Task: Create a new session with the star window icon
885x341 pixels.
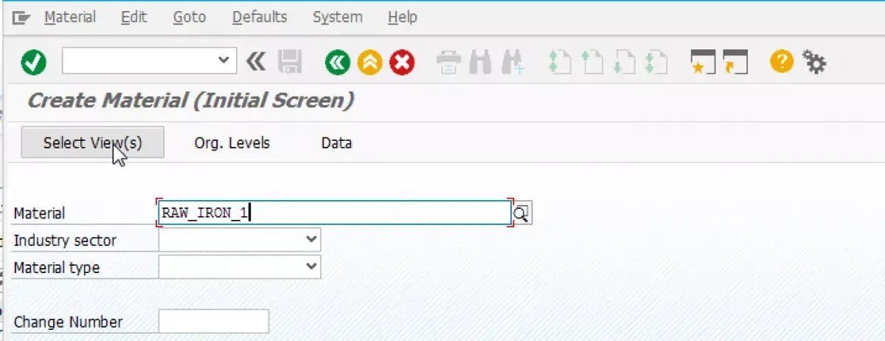Action: coord(703,62)
